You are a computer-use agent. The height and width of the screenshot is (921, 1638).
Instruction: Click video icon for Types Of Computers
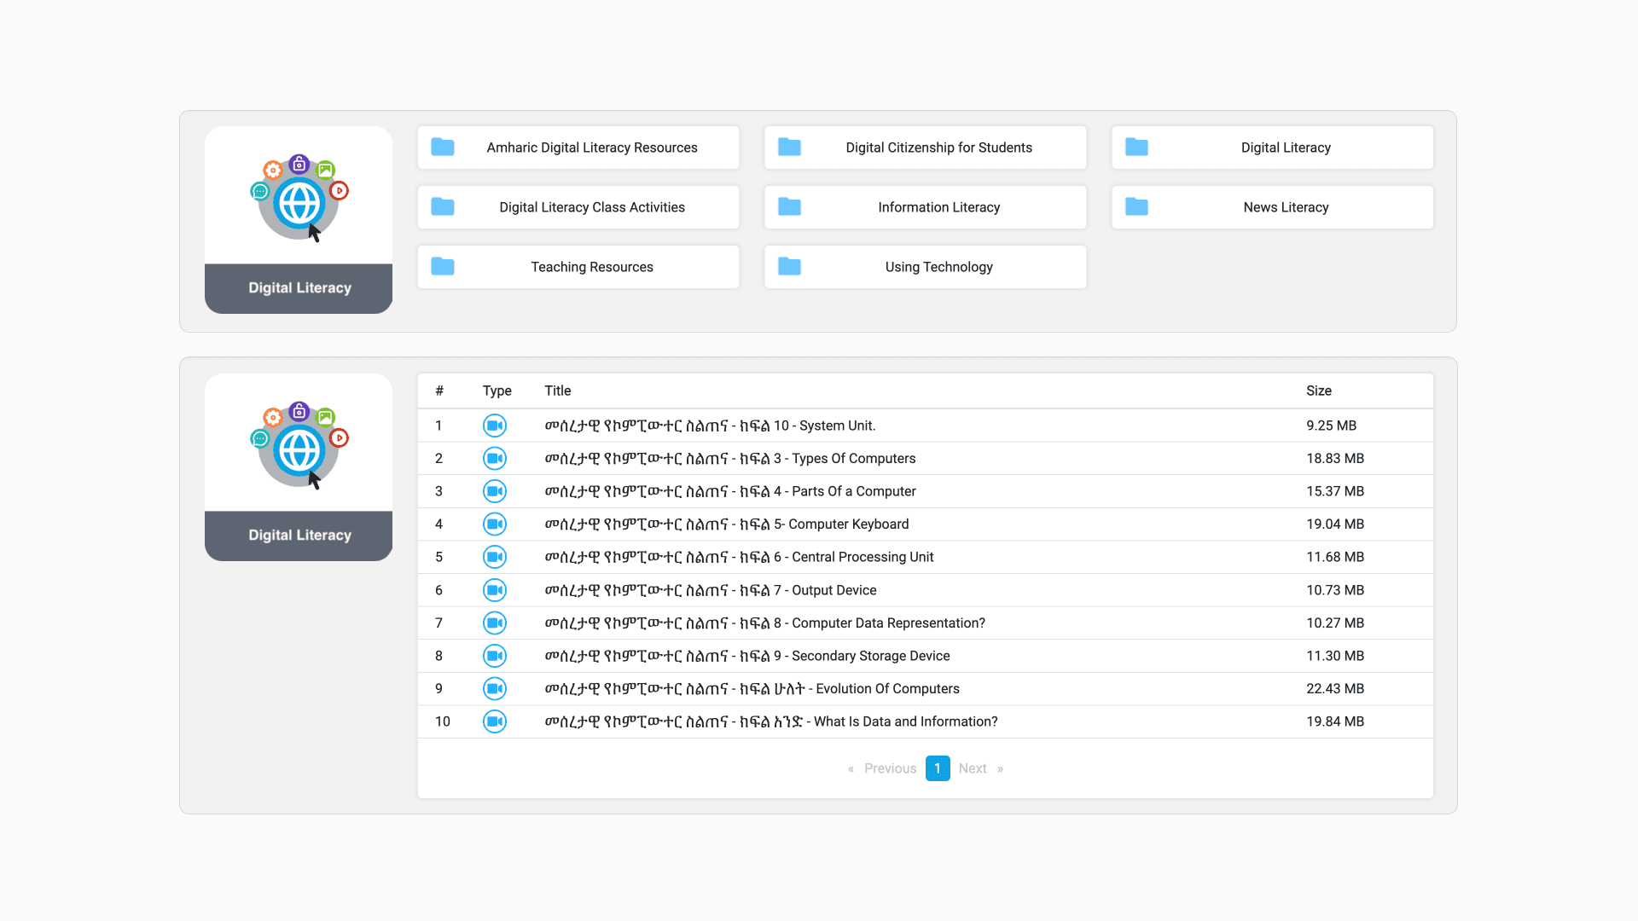[x=494, y=459]
